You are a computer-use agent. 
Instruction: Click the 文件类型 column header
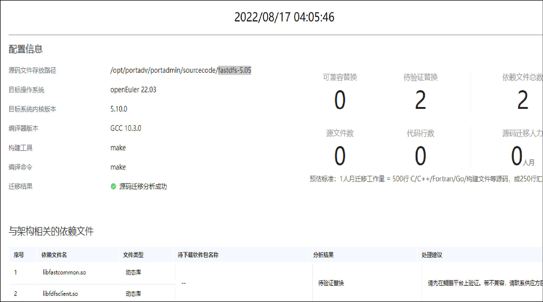coord(133,255)
